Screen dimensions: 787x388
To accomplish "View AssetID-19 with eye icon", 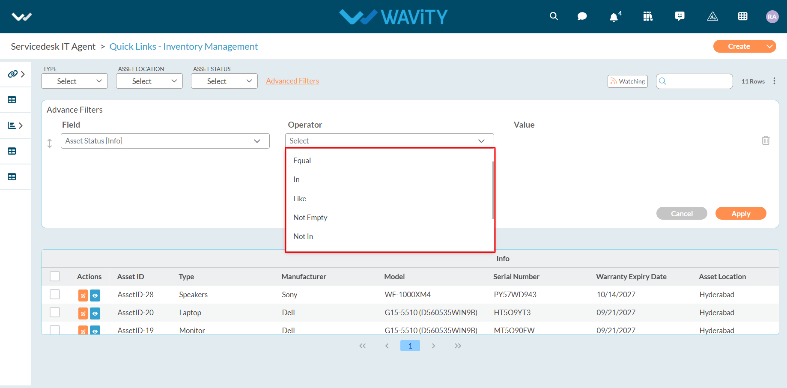I will click(95, 331).
